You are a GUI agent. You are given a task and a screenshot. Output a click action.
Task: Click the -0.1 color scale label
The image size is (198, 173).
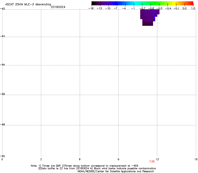tap(176, 9)
